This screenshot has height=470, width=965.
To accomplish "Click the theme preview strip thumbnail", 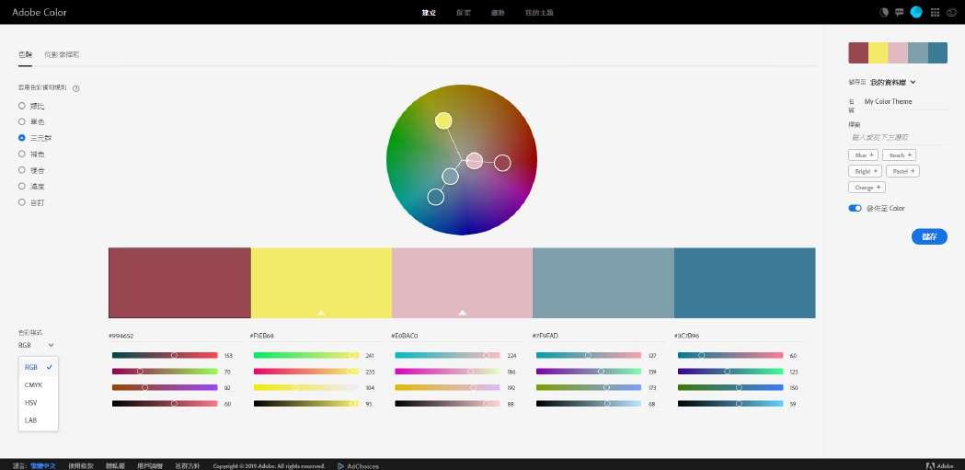I will pos(898,53).
